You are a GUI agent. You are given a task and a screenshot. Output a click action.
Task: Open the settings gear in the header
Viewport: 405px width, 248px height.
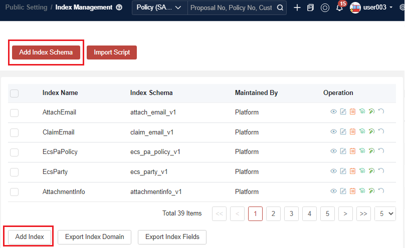[401, 8]
